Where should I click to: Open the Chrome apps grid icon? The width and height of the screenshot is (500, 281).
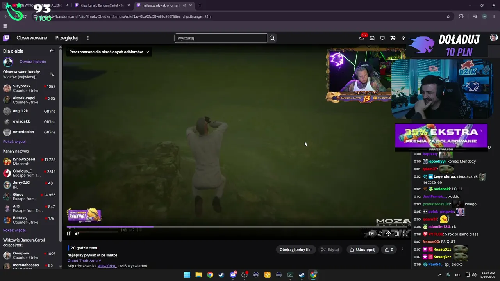[5, 26]
